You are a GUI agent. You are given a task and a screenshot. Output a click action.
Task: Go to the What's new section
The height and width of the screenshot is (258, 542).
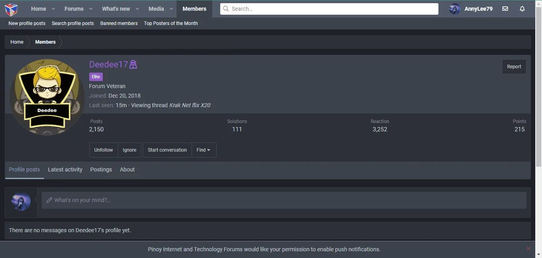click(116, 9)
